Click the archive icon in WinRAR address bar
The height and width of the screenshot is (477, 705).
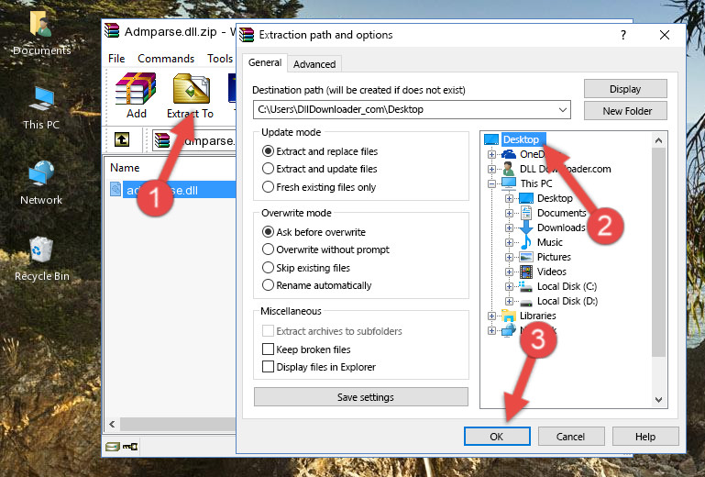(x=162, y=140)
